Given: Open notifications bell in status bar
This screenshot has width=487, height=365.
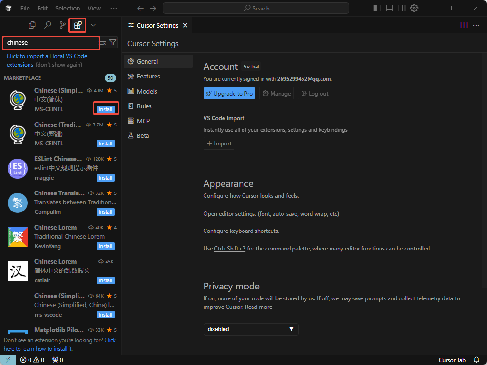Looking at the screenshot, I should [x=477, y=360].
